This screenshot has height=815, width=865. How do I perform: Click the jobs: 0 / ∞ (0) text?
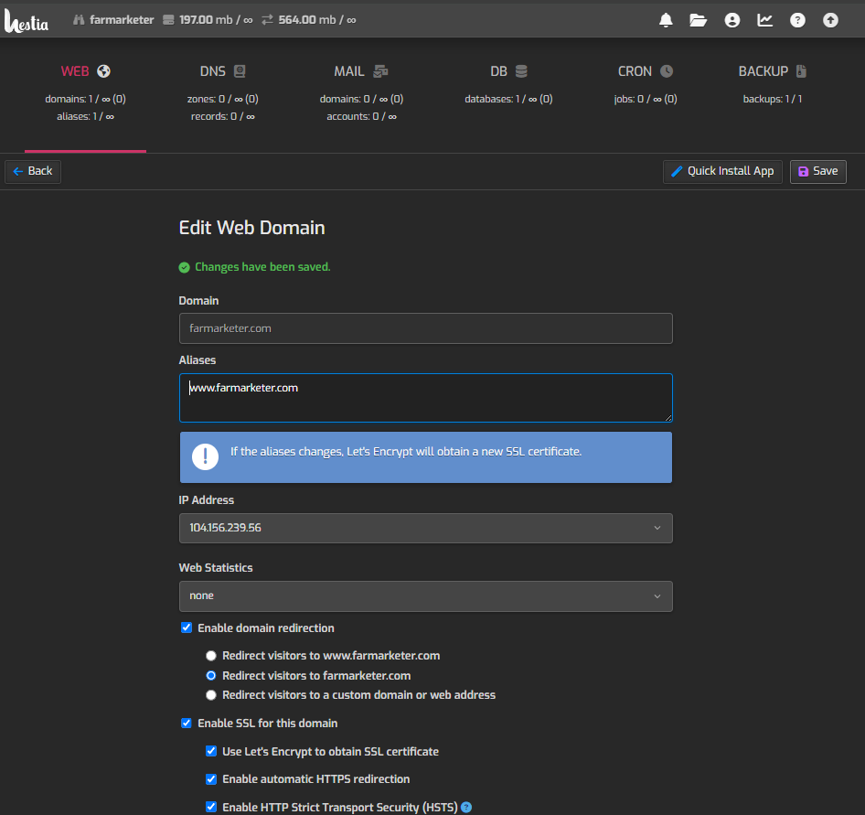point(646,100)
